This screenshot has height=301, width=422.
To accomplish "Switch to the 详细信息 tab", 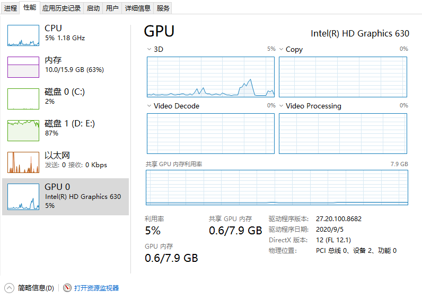I will pyautogui.click(x=137, y=8).
